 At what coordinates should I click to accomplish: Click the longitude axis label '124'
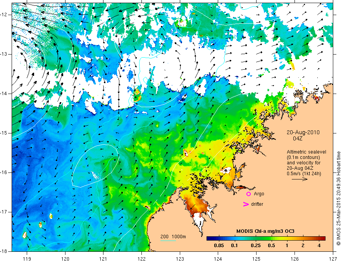click(x=218, y=259)
